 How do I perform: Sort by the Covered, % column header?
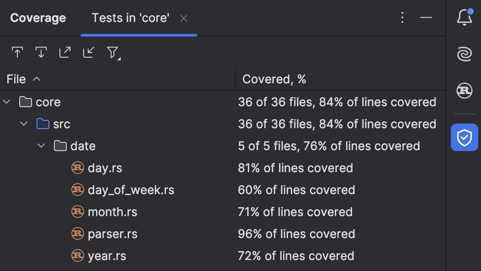(274, 79)
